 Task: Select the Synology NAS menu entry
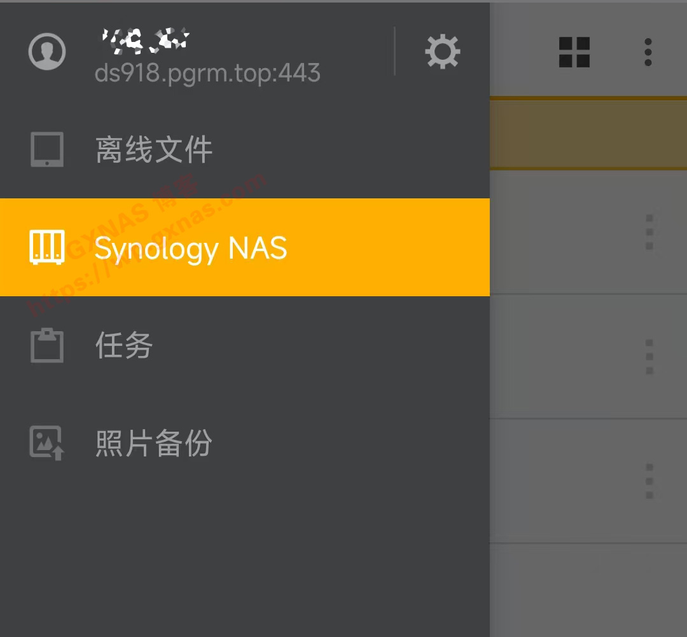[x=245, y=247]
